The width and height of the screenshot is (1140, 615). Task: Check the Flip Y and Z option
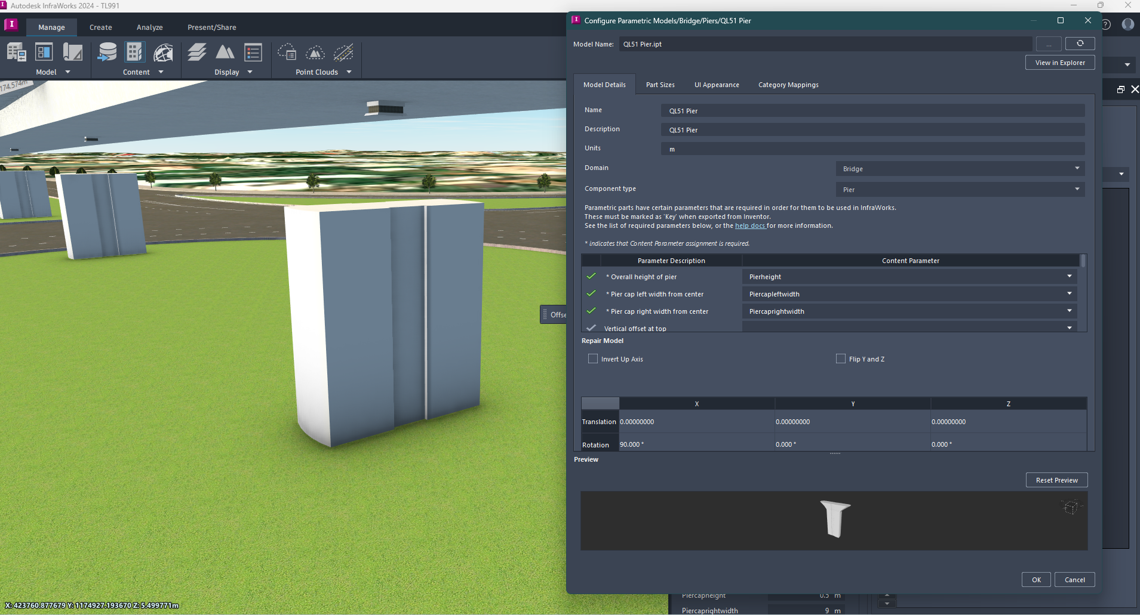[841, 359]
